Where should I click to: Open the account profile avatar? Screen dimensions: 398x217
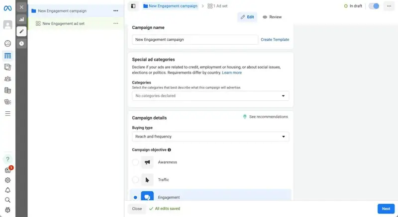click(7, 25)
